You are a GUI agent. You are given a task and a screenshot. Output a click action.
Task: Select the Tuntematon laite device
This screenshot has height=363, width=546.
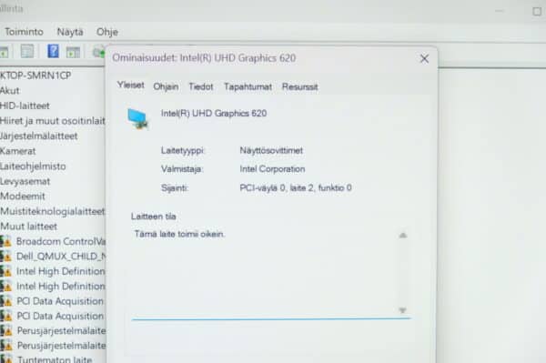55,358
